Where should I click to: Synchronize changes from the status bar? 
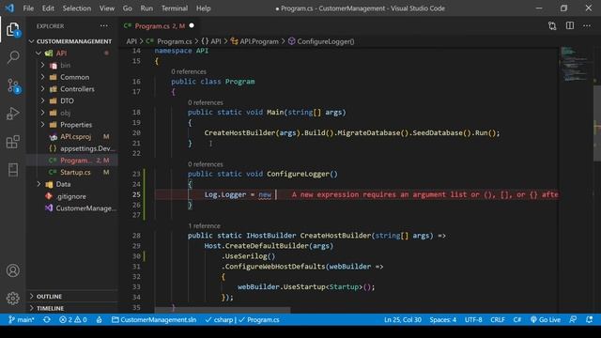pos(47,319)
